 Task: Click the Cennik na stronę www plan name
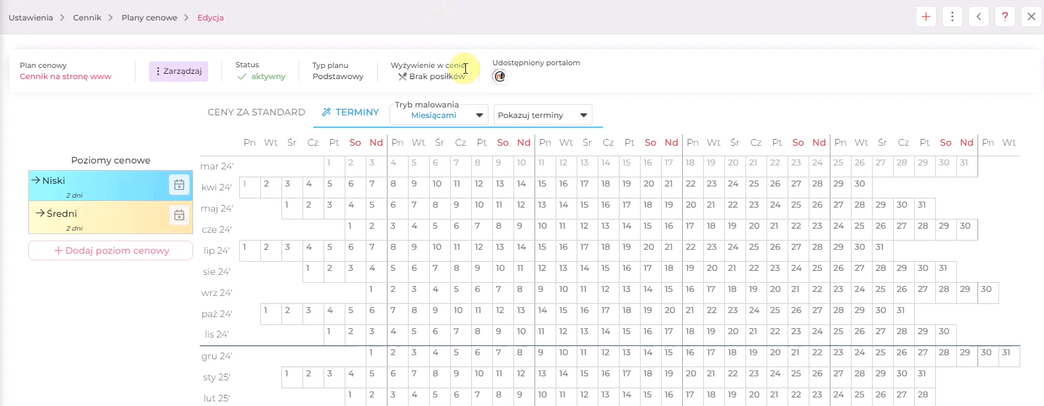coord(65,76)
